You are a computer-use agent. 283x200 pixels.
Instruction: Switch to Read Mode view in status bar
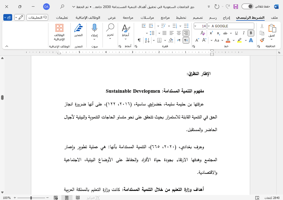point(78,198)
